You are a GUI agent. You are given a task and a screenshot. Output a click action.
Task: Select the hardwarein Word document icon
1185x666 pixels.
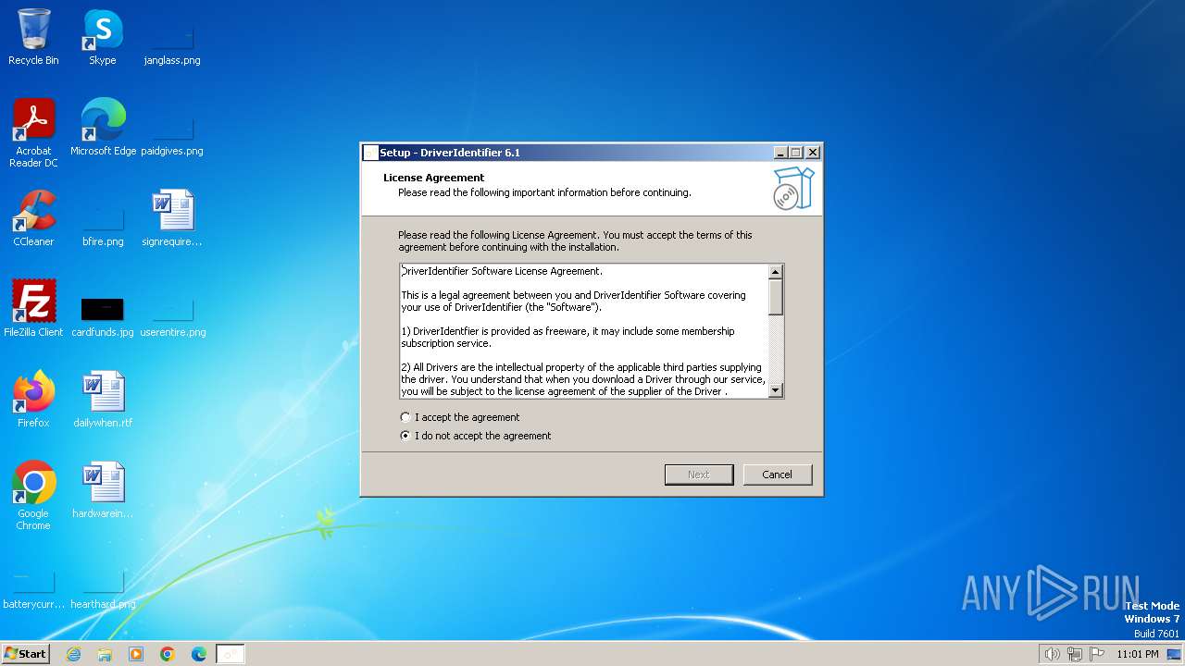click(x=103, y=490)
